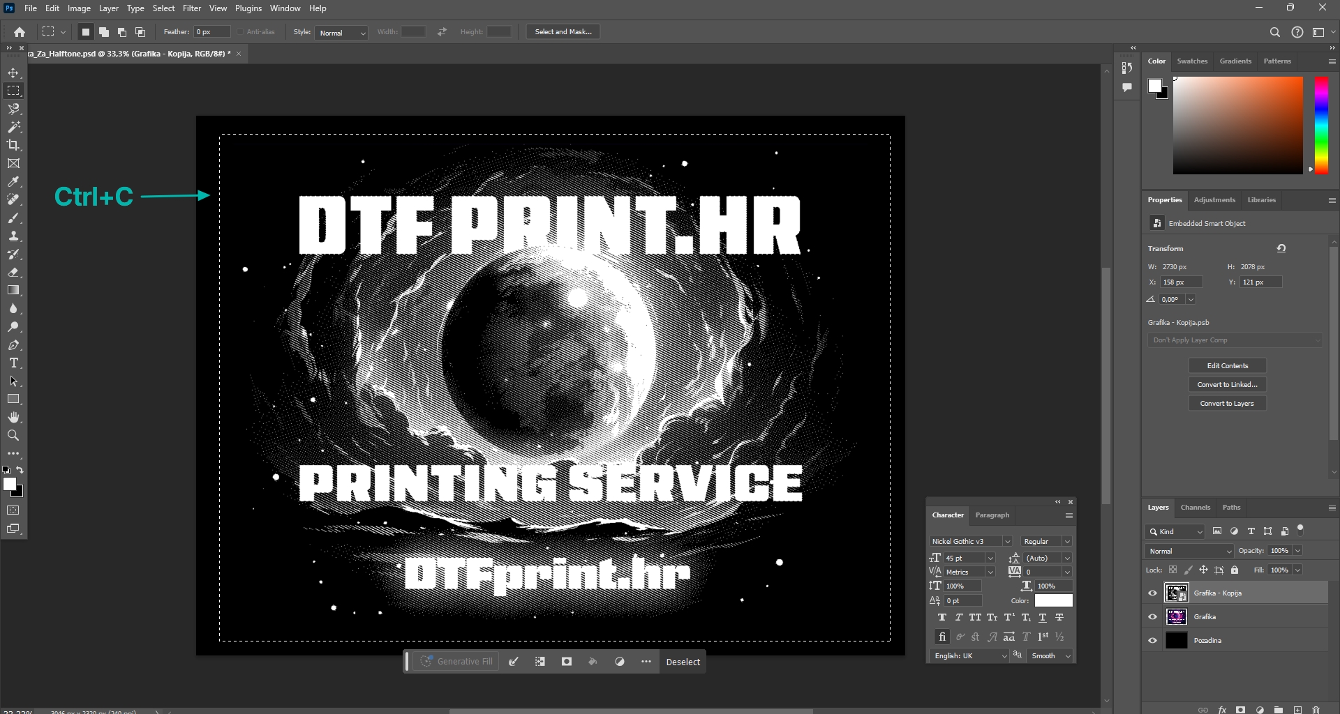This screenshot has height=714, width=1340.
Task: Click the hue spectrum slider in Color panel
Action: click(1321, 126)
